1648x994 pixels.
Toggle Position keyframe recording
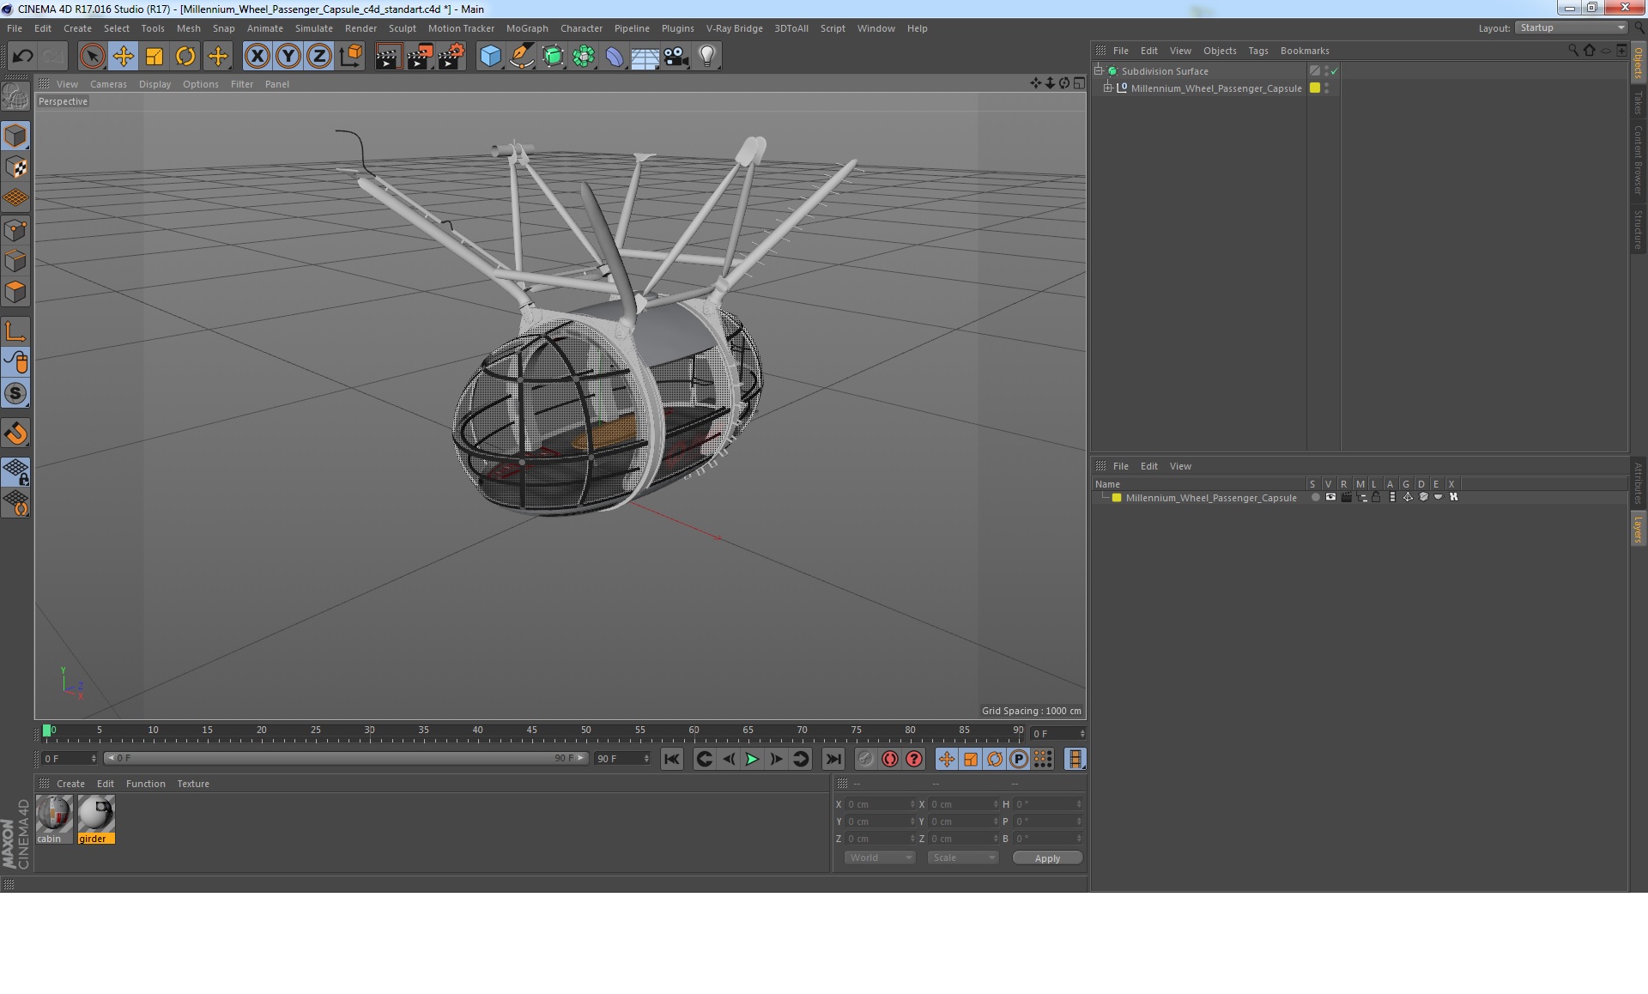click(x=946, y=759)
